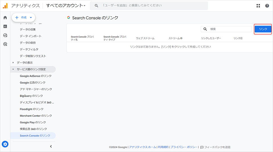The image size is (273, 152).
Task: Click the magnifier icon in top search bar
Action: pos(96,6)
